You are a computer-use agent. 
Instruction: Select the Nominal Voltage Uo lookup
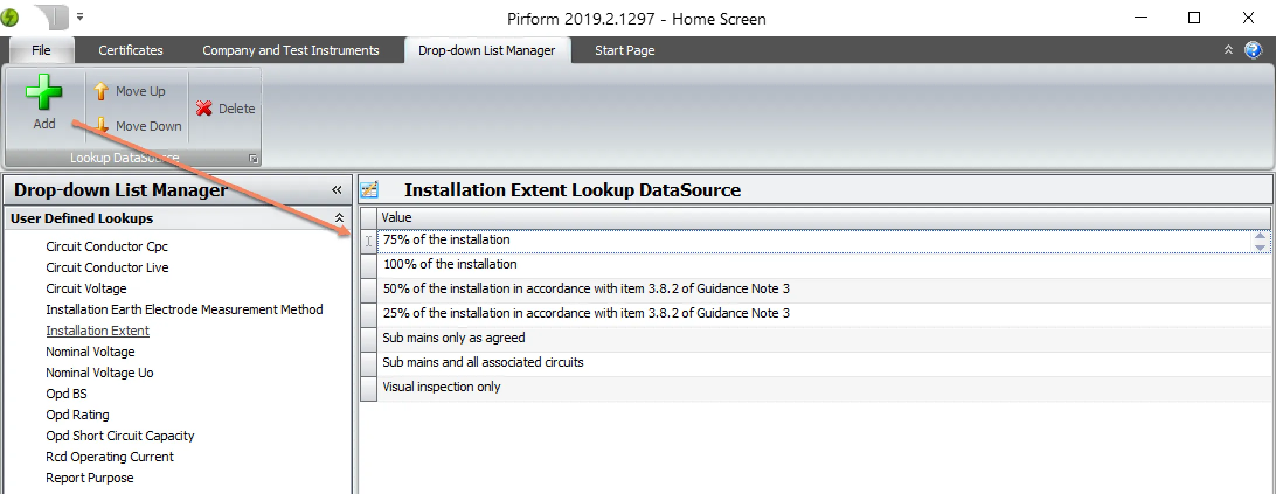coord(99,373)
